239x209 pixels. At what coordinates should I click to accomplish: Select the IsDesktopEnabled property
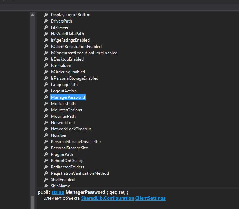pyautogui.click(x=67, y=59)
